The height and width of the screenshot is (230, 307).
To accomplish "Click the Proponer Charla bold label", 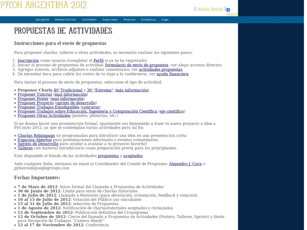I will pyautogui.click(x=35, y=90).
